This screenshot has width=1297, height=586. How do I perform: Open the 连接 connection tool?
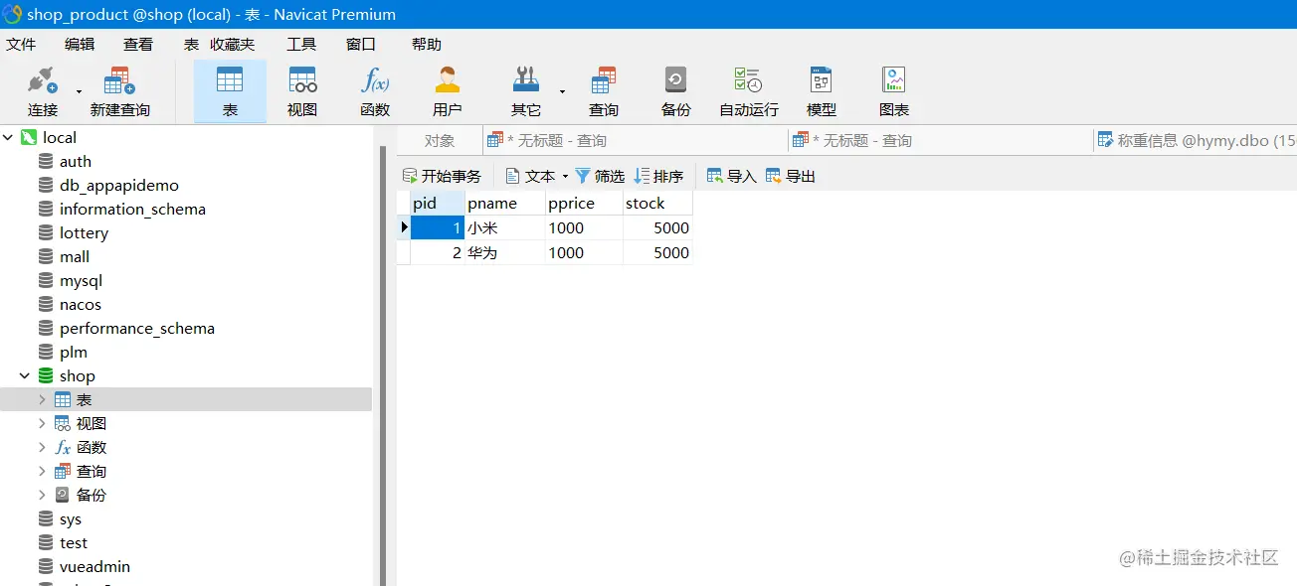coord(43,90)
